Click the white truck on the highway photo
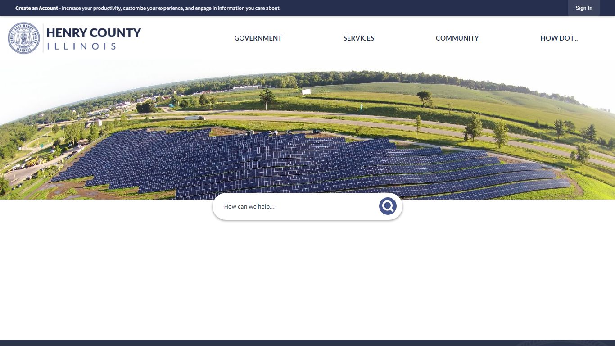This screenshot has height=346, width=615. [x=194, y=118]
